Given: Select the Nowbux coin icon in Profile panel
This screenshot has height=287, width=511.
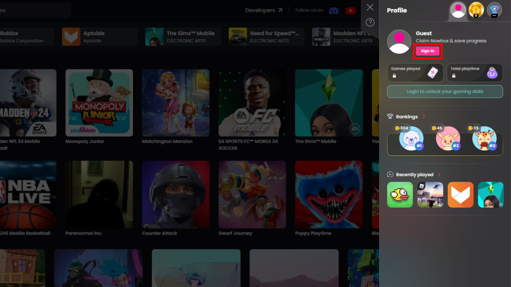Looking at the screenshot, I should 476,10.
